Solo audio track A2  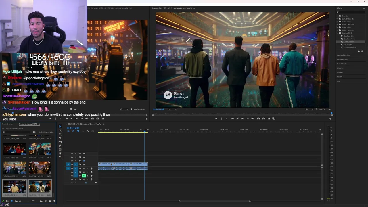(x=88, y=172)
